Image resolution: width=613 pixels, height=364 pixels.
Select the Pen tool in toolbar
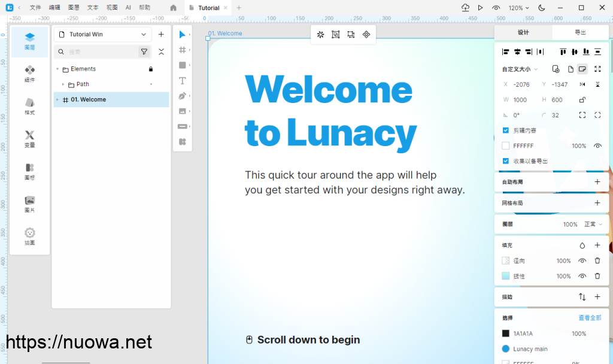coord(183,96)
